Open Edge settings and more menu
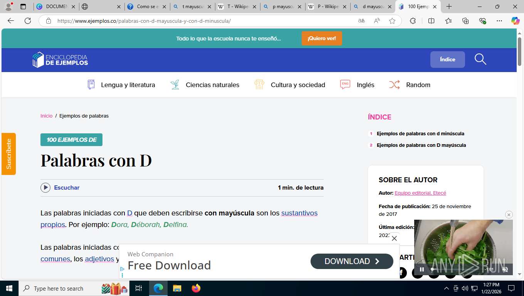 [x=499, y=21]
